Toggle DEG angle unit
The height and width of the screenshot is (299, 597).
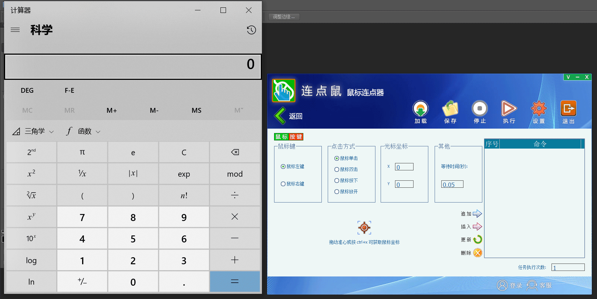tap(27, 91)
